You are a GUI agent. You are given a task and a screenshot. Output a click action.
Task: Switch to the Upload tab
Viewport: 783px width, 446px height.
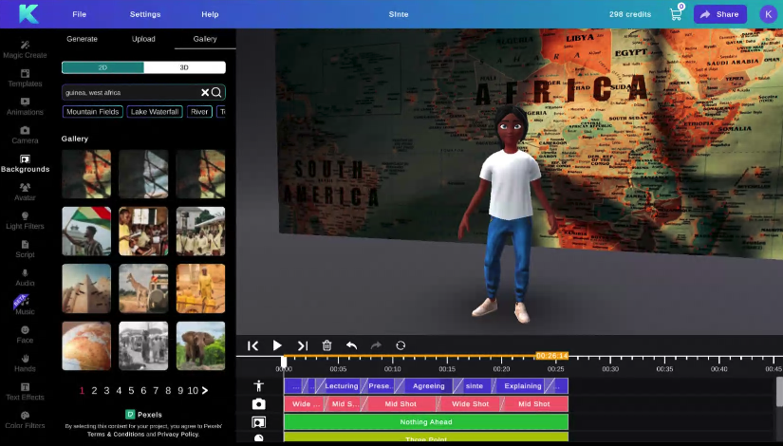tap(143, 39)
